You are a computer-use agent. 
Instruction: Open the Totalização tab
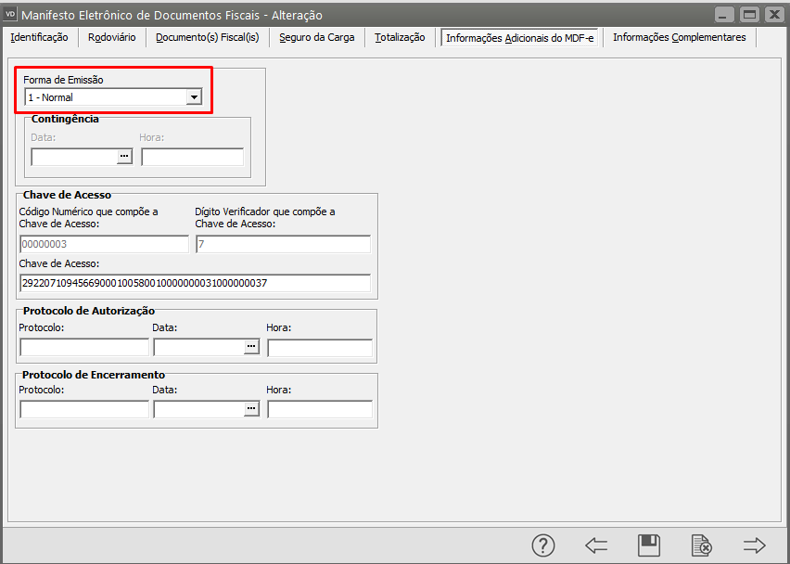400,37
